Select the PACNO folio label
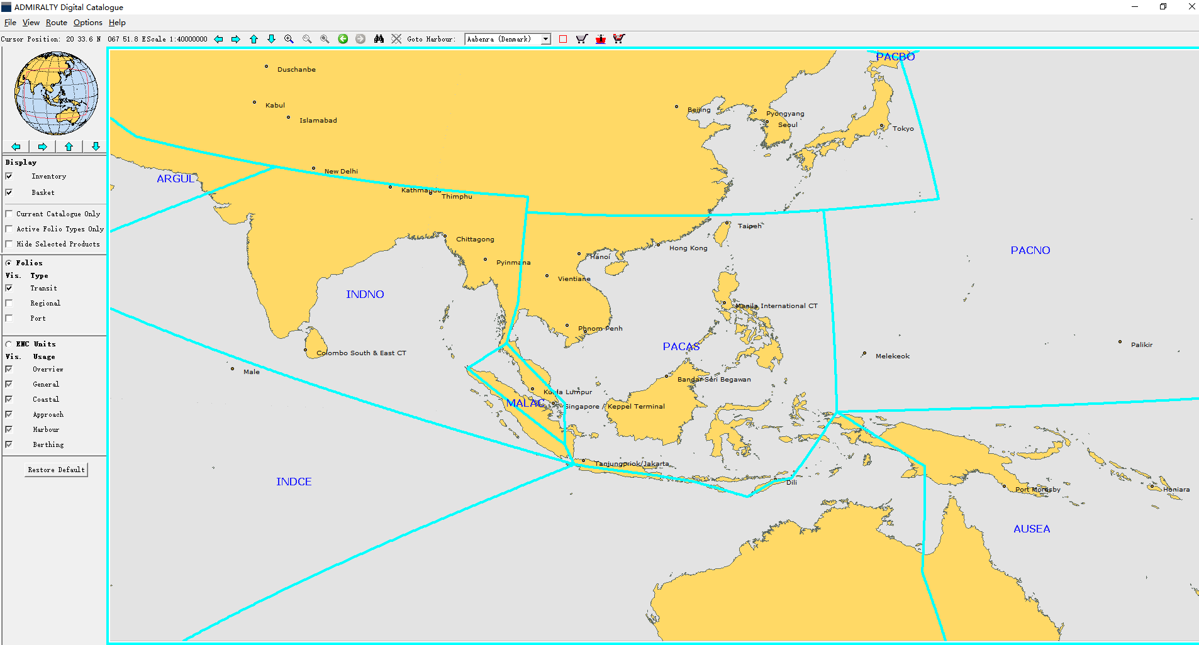The image size is (1199, 645). click(1030, 250)
